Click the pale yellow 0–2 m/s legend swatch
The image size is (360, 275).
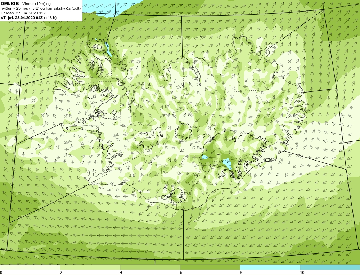click(x=30, y=267)
